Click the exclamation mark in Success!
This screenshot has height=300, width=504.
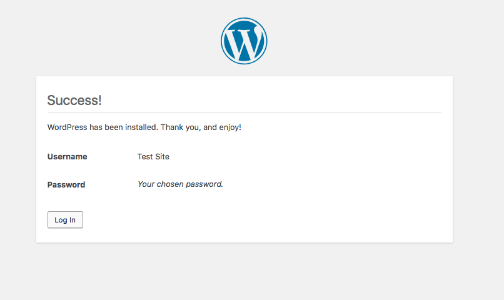[100, 100]
